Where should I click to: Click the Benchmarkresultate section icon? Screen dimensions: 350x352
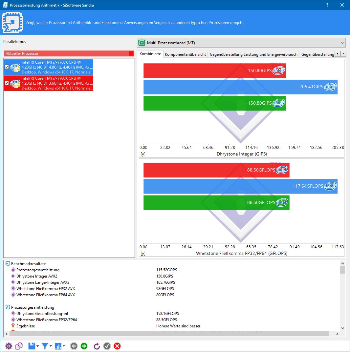8,263
